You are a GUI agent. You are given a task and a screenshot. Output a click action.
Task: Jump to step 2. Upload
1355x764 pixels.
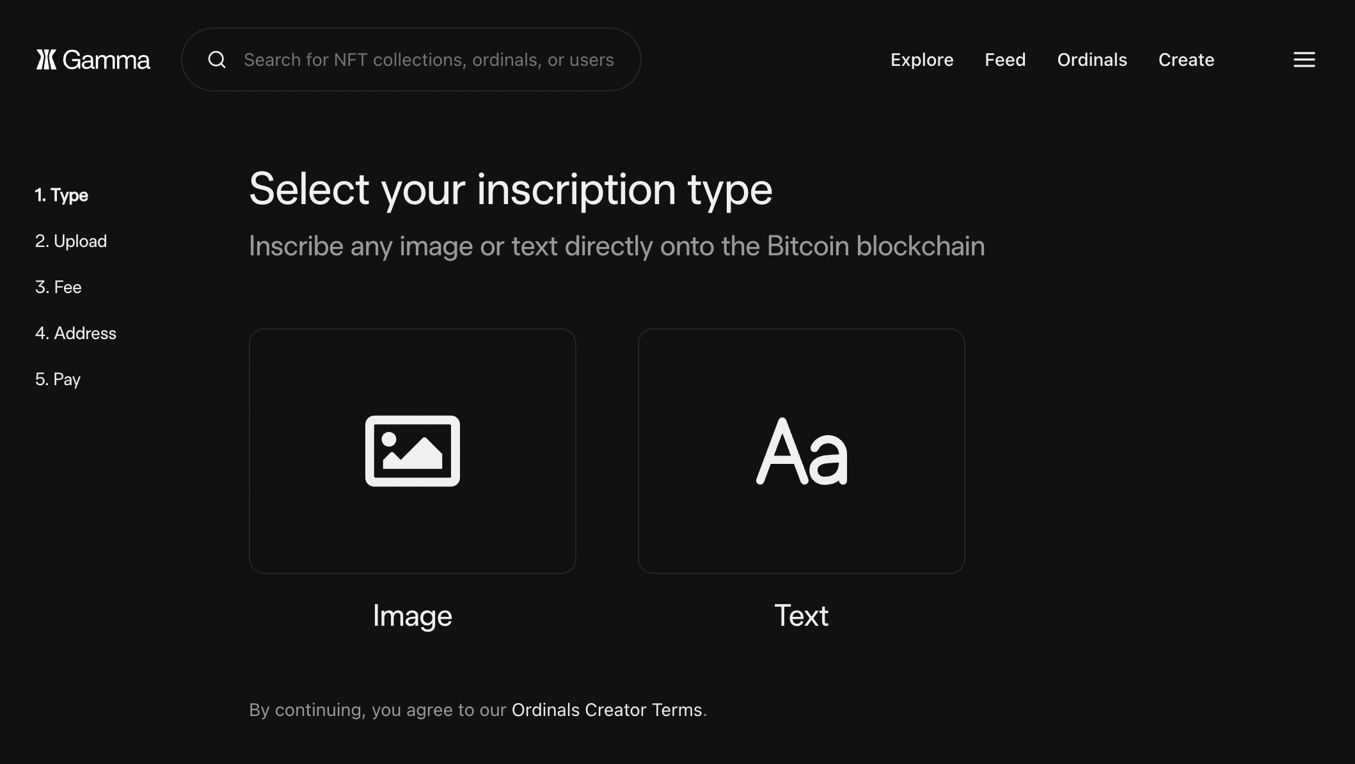coord(71,241)
